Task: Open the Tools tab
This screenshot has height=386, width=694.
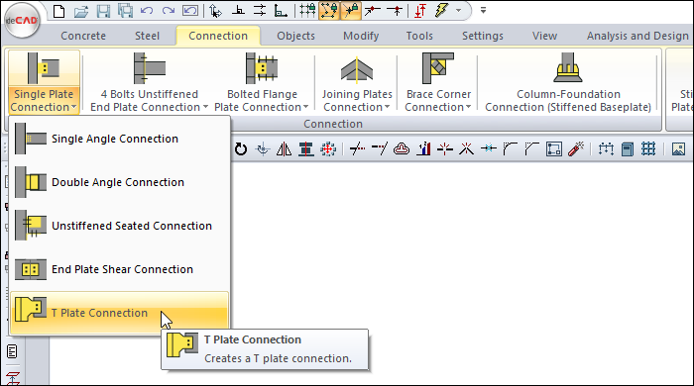Action: tap(419, 36)
